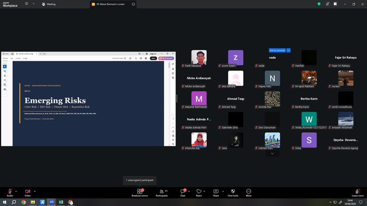Click Ask to unmute on nada's tile
Image resolution: width=367 pixels, height=206 pixels.
pyautogui.click(x=277, y=50)
